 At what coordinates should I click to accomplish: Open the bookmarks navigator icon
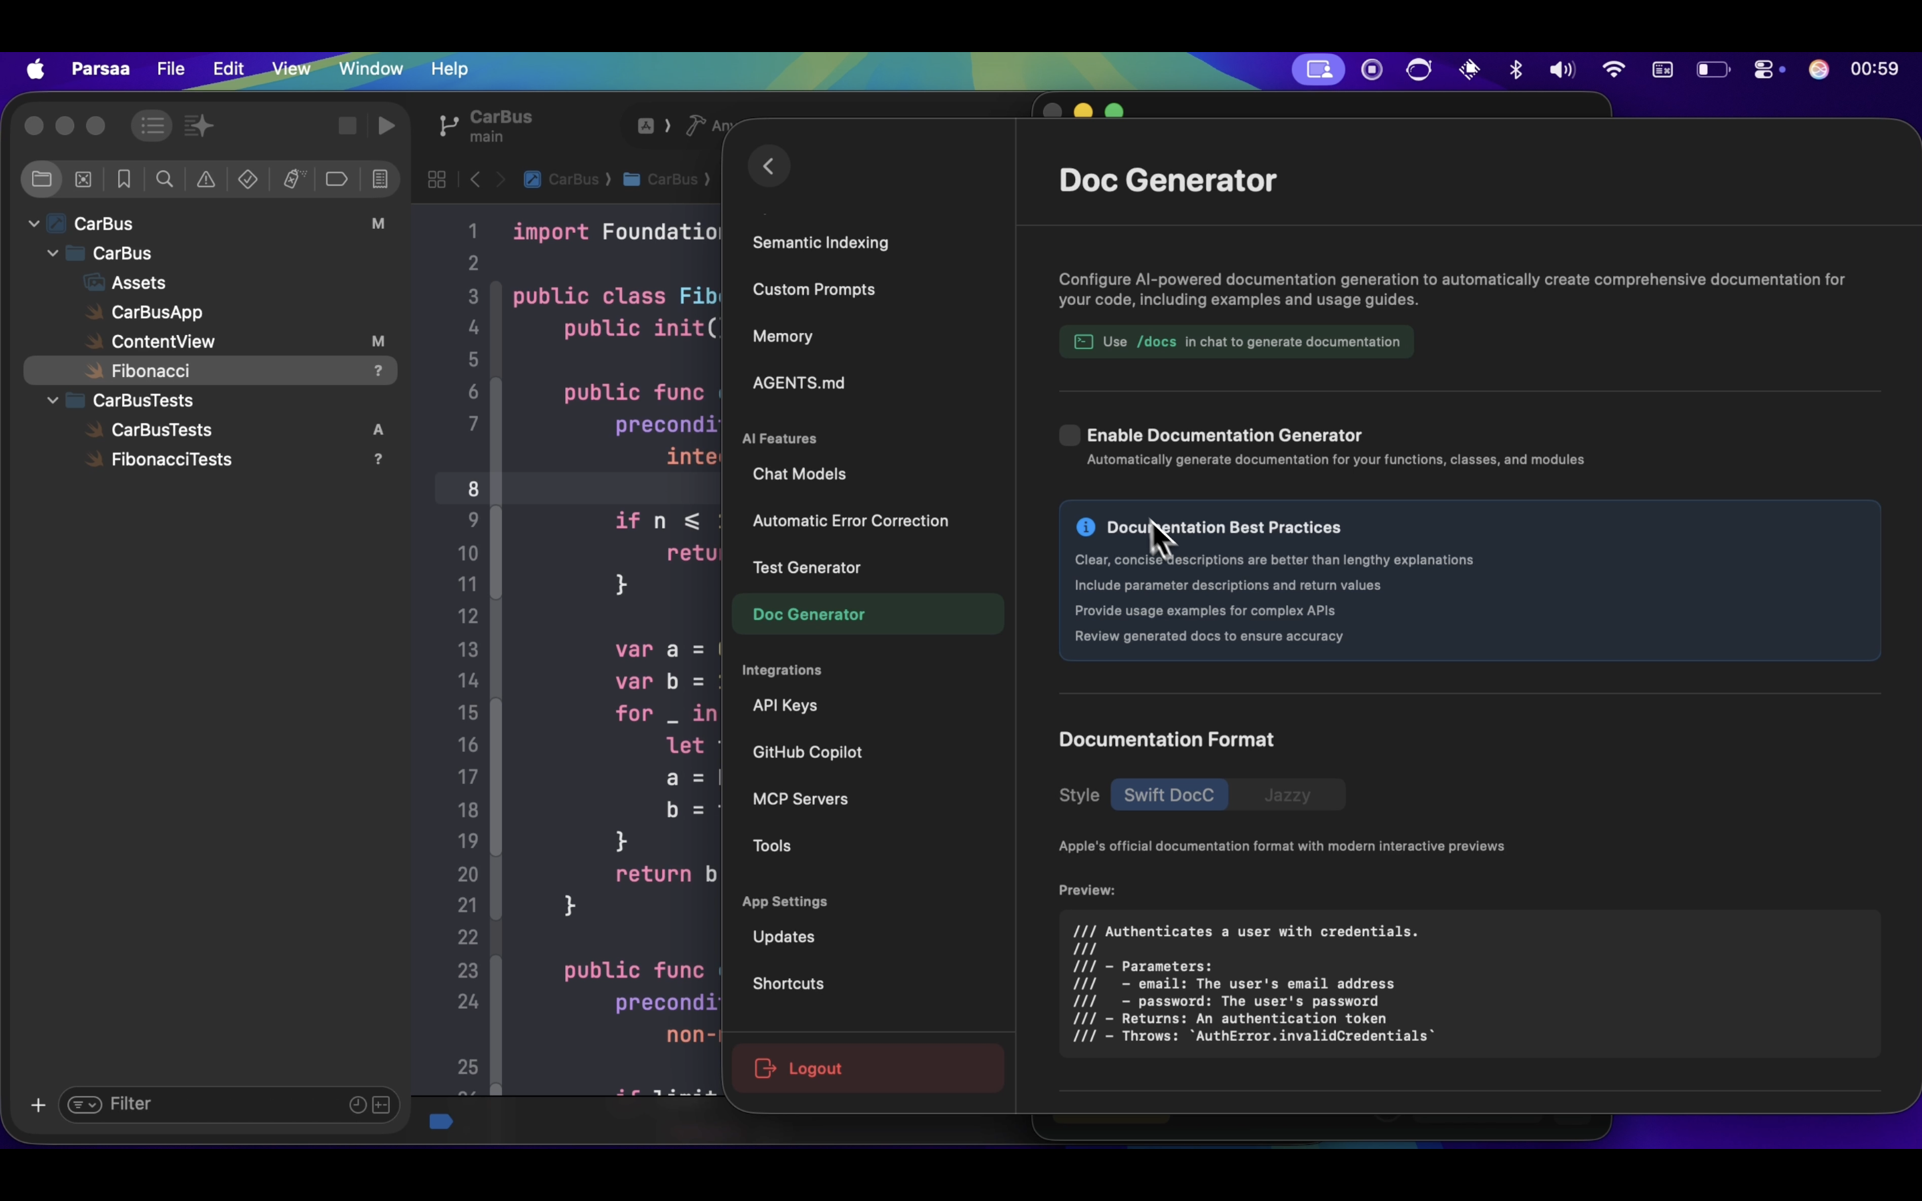pyautogui.click(x=123, y=179)
